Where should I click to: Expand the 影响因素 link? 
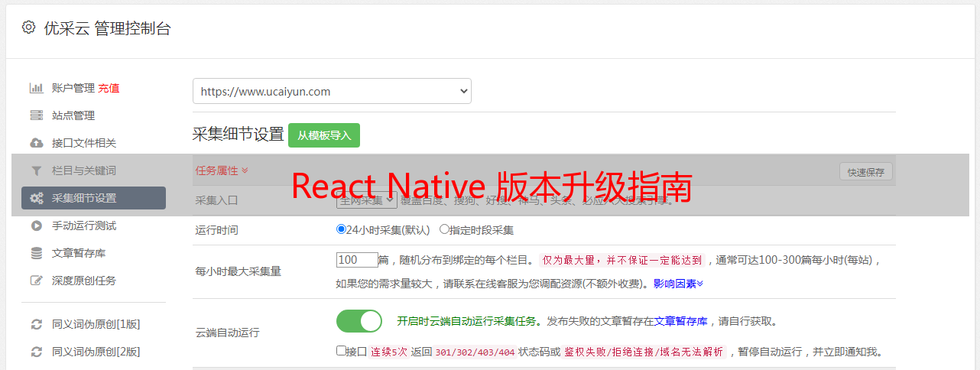(x=678, y=283)
